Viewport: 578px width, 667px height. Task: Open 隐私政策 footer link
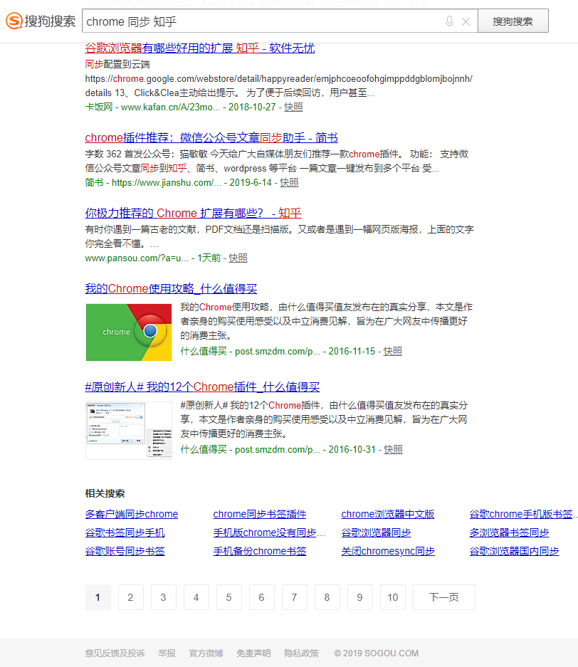[302, 653]
